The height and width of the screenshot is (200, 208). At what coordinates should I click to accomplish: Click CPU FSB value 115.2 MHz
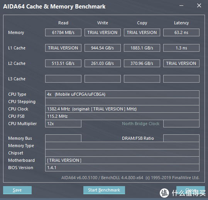[x=122, y=116]
